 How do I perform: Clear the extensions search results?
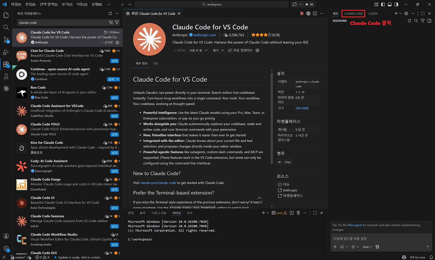[x=111, y=22]
